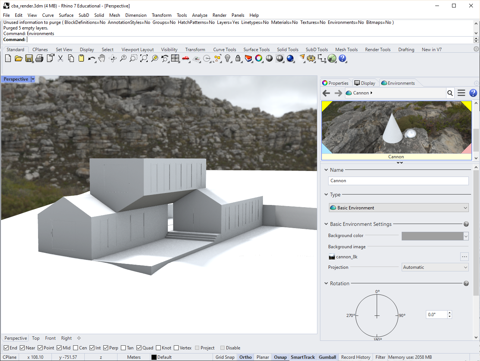480x361 pixels.
Task: Enable the Vertex osnap checkbox
Action: (176, 348)
